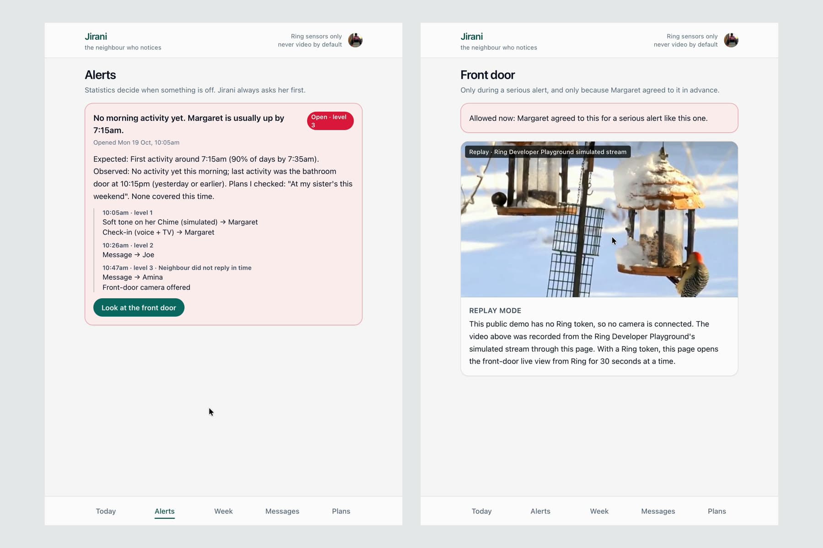
Task: Open Messages tab in left Alerts panel
Action: (282, 511)
